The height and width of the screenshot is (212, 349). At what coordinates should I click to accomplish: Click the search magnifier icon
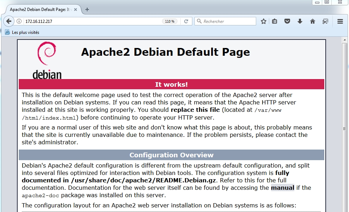click(x=199, y=21)
